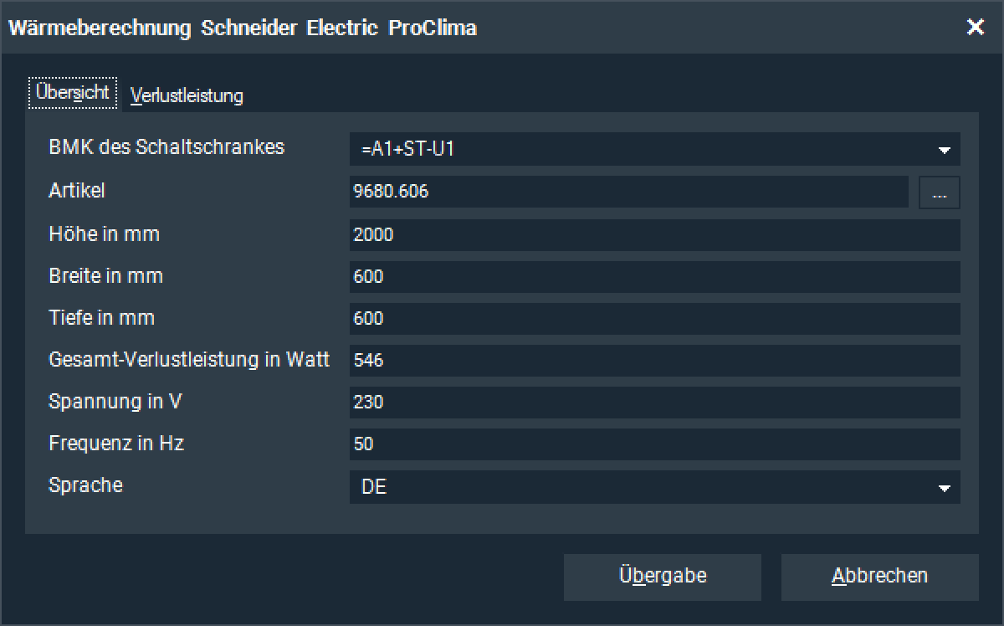Switch to the Verlustleistung tab
The image size is (1004, 626).
[x=187, y=95]
